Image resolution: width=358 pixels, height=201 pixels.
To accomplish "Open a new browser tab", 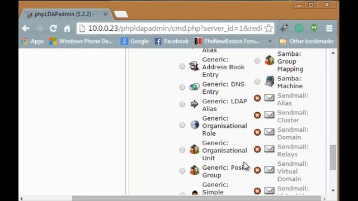I will coord(121,15).
